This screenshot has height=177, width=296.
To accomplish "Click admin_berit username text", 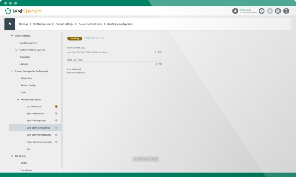I will point(245,10).
